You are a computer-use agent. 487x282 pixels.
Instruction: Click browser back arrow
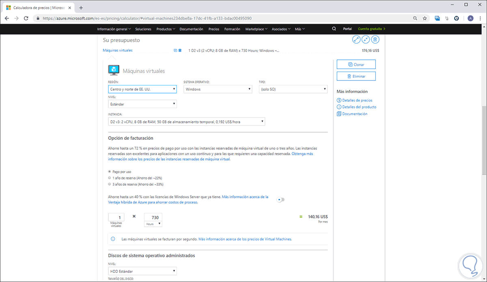click(7, 18)
